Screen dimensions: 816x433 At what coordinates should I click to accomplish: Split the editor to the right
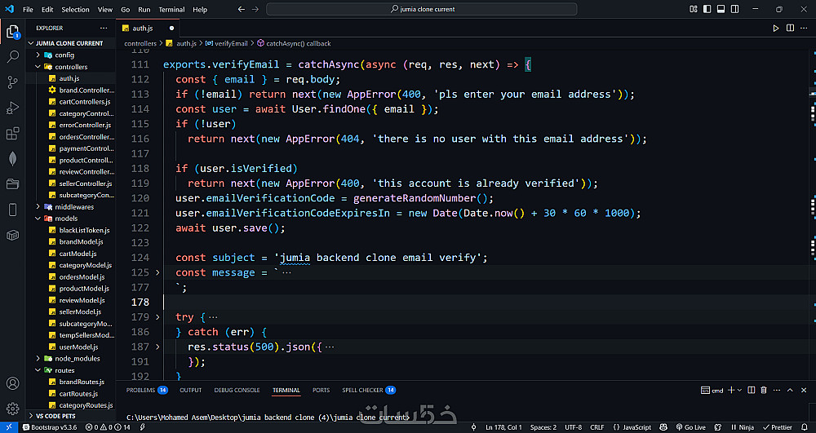point(790,28)
